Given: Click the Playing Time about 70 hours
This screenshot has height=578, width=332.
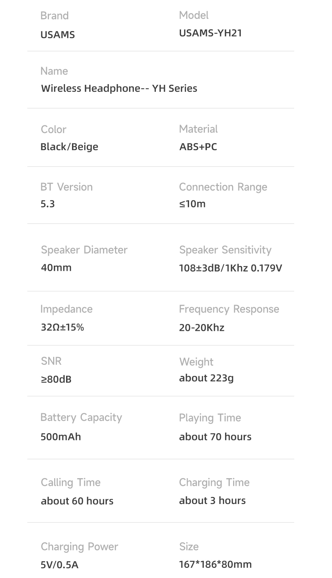Looking at the screenshot, I should (215, 437).
